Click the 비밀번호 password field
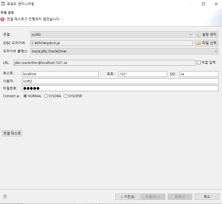The height and width of the screenshot is (204, 222). [x=120, y=88]
